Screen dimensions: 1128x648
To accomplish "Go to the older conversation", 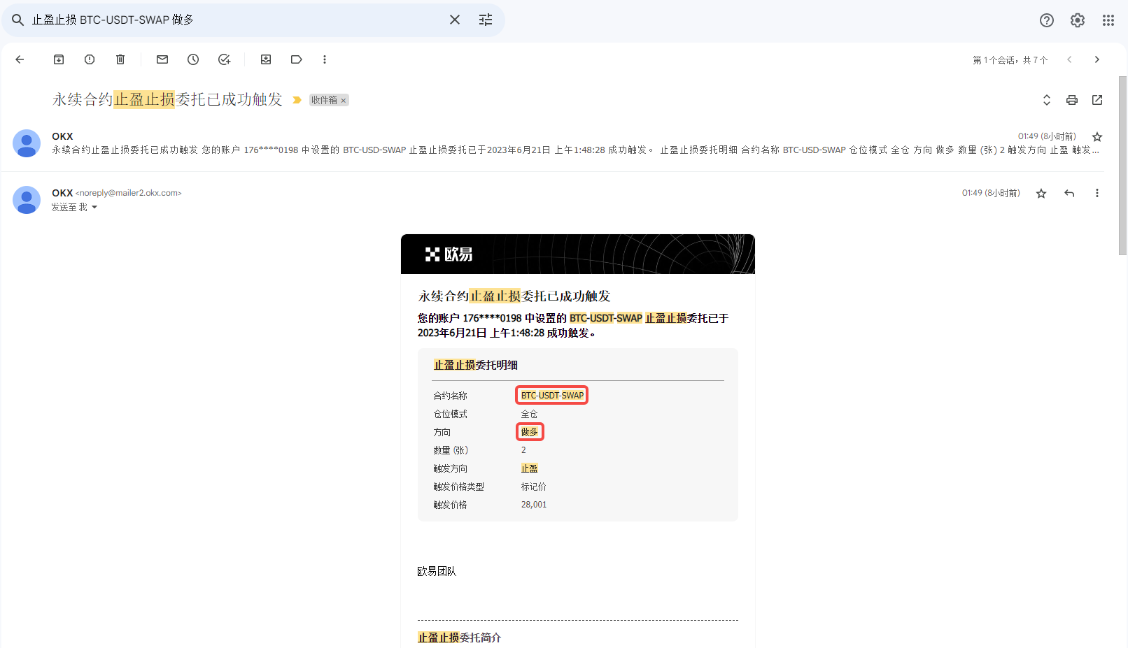I will point(1097,59).
